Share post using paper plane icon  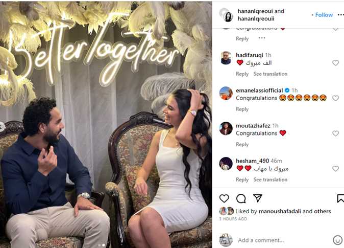click(258, 198)
